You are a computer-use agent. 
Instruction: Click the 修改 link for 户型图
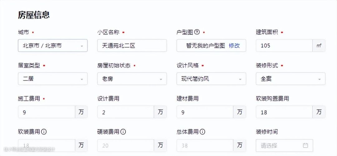pyautogui.click(x=234, y=46)
